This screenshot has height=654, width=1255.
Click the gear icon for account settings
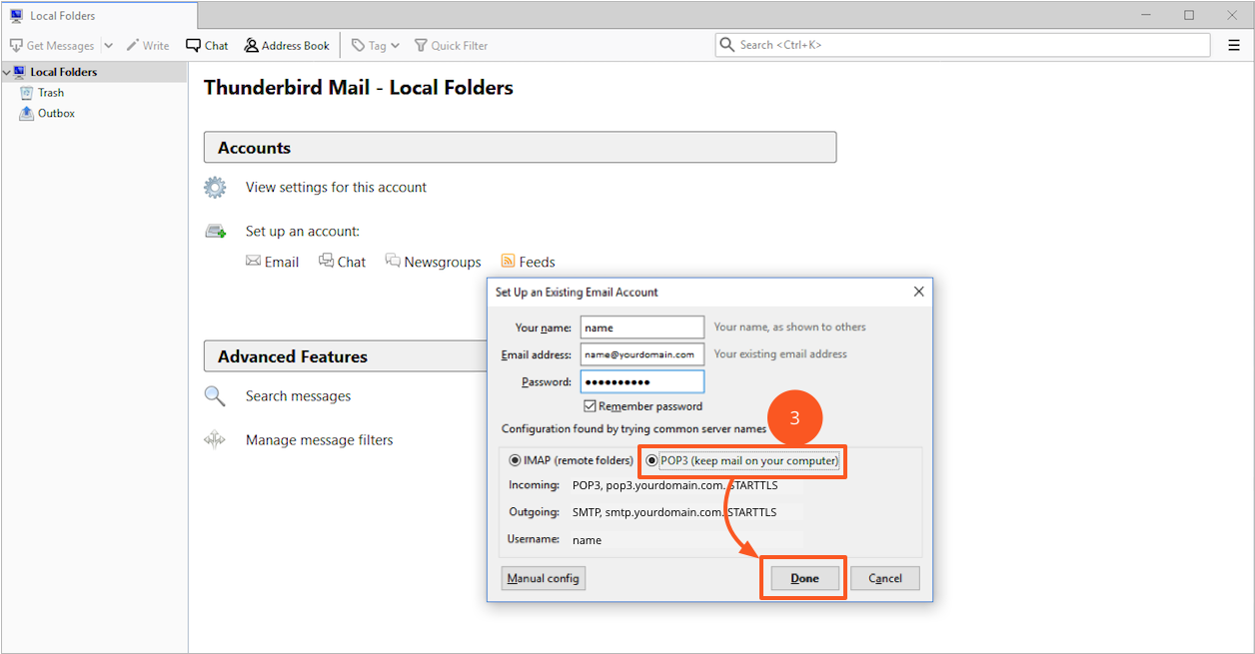click(x=215, y=188)
